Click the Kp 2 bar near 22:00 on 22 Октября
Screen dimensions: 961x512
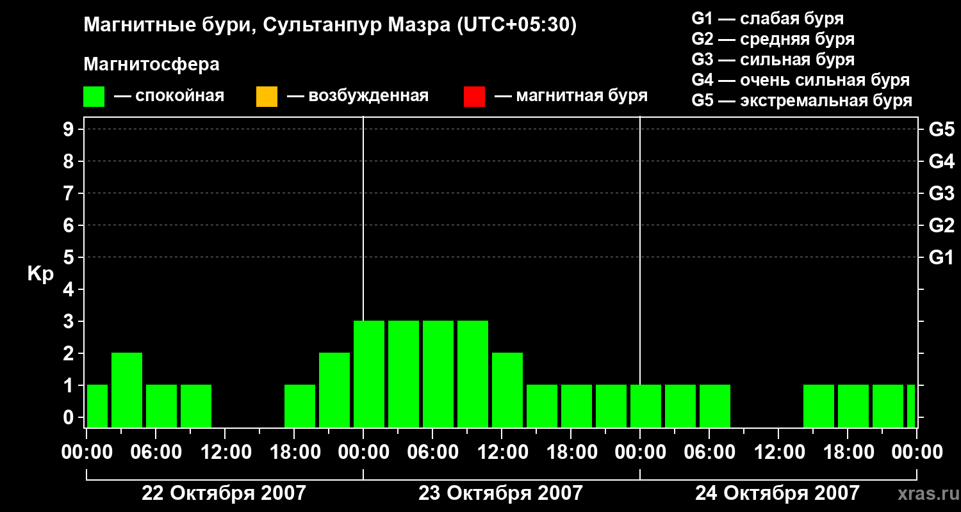(x=334, y=390)
